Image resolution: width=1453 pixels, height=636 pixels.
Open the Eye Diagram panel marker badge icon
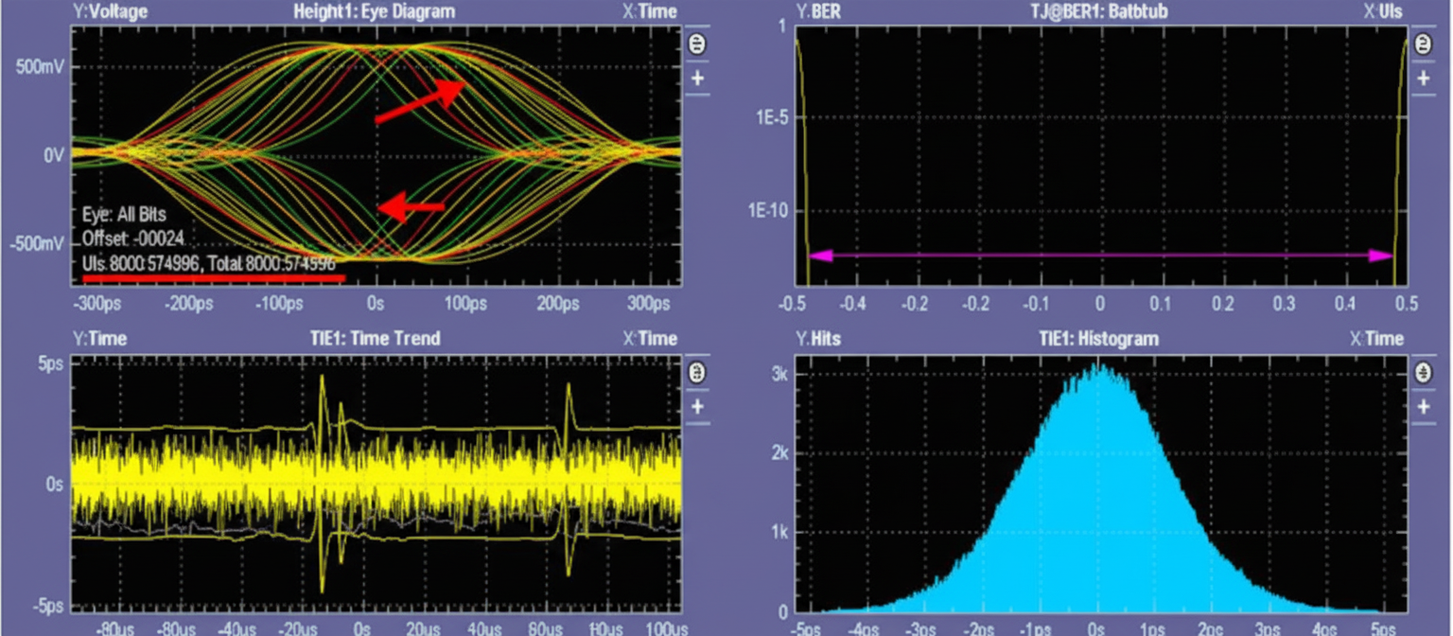click(x=695, y=44)
